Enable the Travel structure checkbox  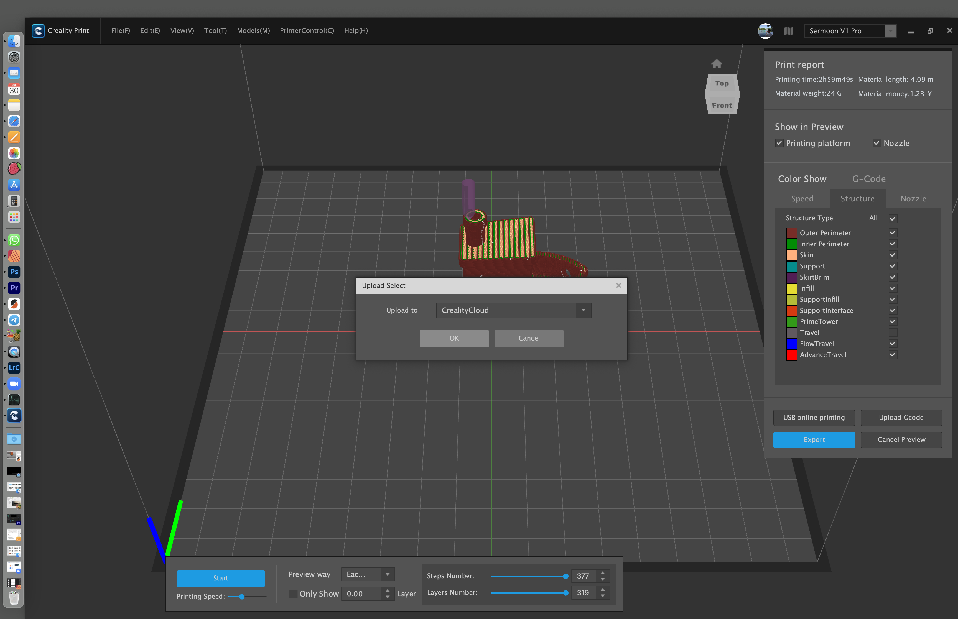[893, 332]
